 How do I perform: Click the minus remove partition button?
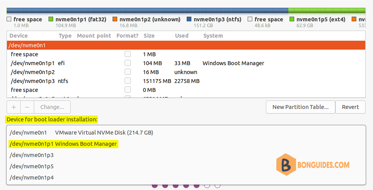coord(27,107)
